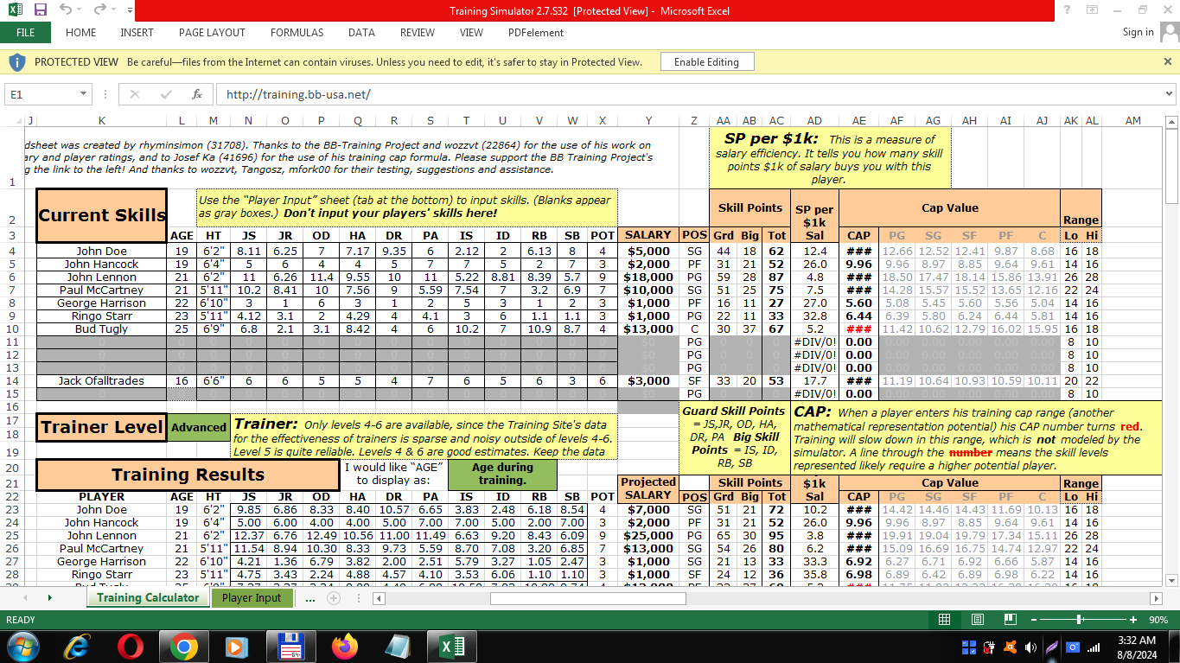
Task: Click the ellipsis for more sheet tabs
Action: (x=310, y=598)
